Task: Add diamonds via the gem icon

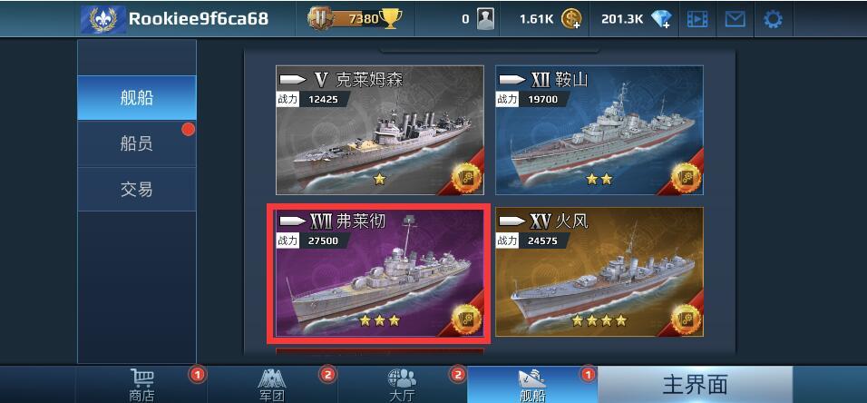Action: [x=661, y=19]
